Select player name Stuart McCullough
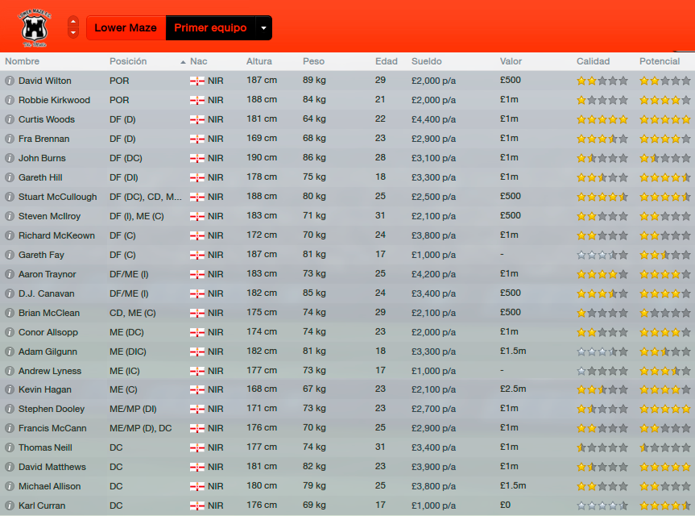695x516 pixels. click(x=58, y=197)
